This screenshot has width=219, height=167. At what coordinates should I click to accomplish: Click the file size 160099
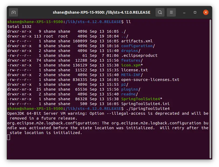point(80,41)
